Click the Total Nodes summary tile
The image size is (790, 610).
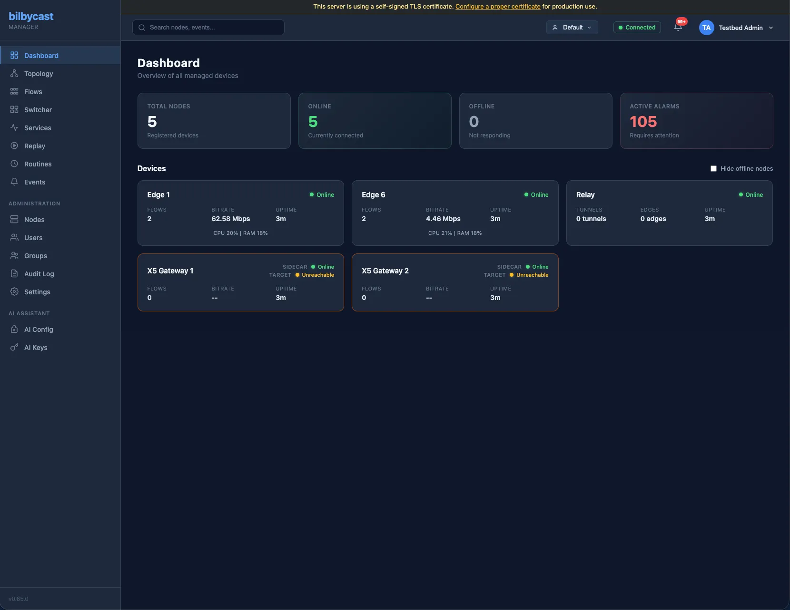pyautogui.click(x=214, y=121)
